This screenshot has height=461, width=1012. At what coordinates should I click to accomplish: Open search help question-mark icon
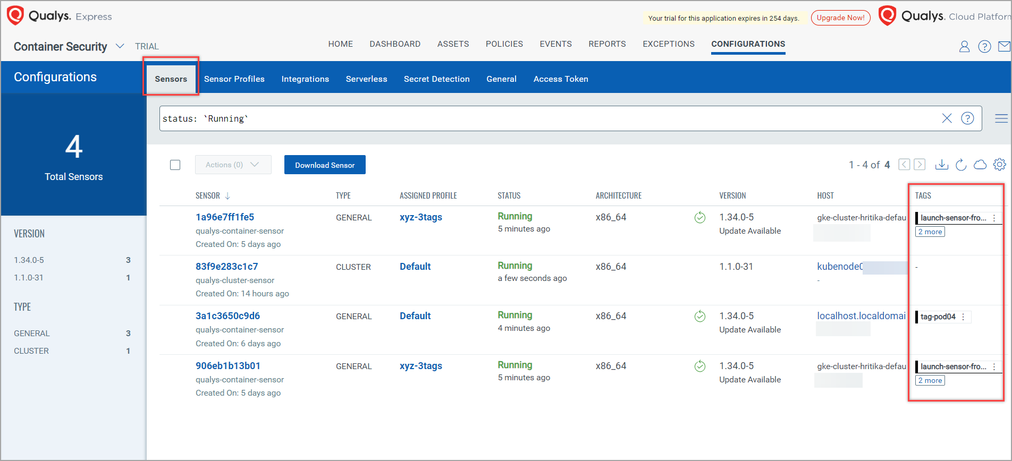(967, 118)
